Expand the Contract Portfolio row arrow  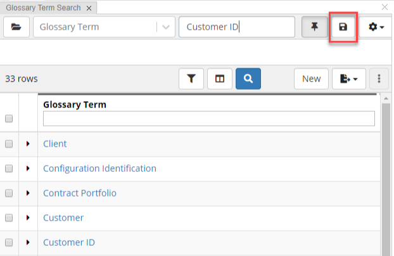point(28,193)
